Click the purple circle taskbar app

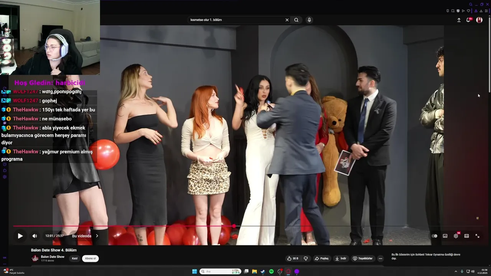point(297,271)
